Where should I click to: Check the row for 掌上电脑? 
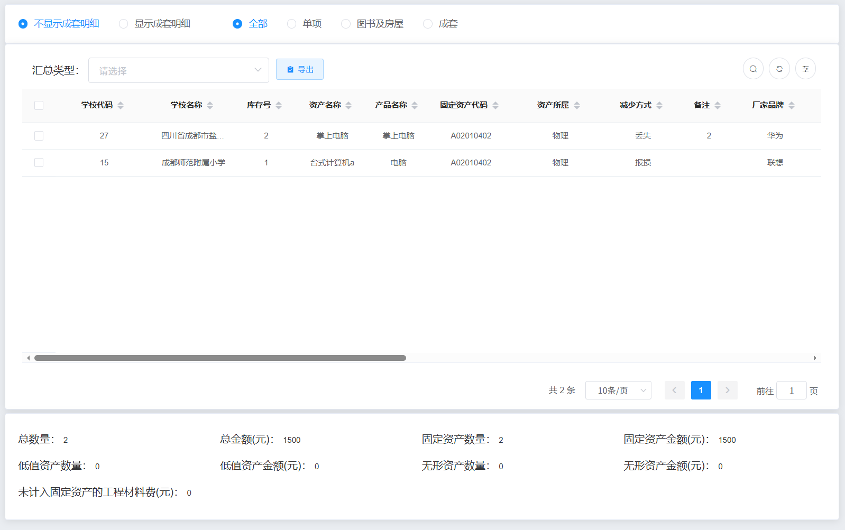[39, 136]
